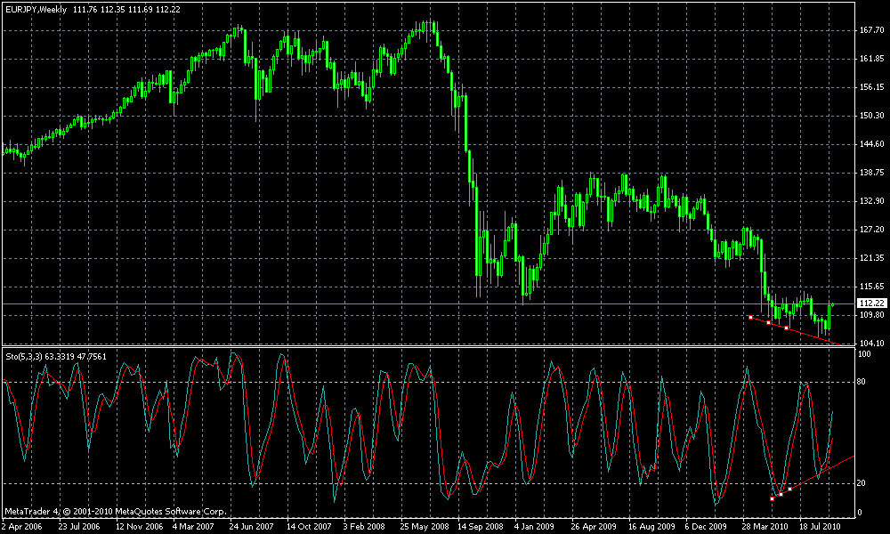The image size is (890, 534).
Task: Click the 18 Jul 2010 date label
Action: (820, 526)
